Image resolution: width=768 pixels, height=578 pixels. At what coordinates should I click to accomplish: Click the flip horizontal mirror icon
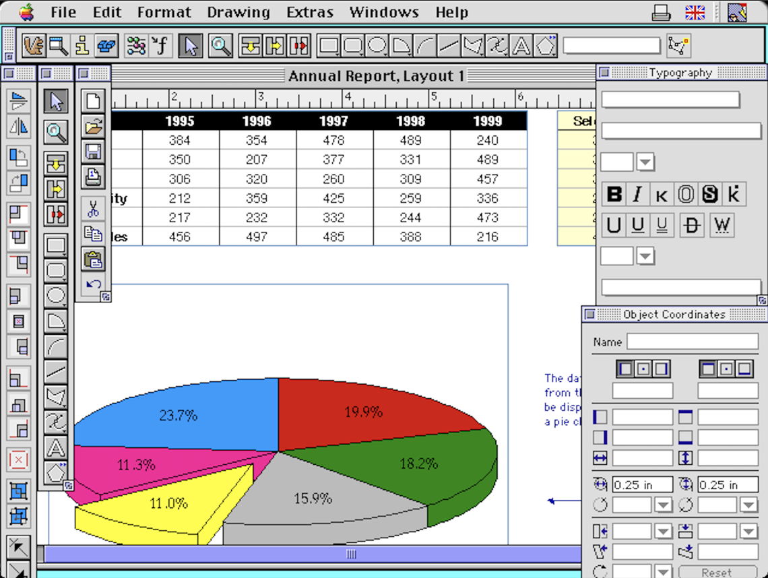[19, 126]
